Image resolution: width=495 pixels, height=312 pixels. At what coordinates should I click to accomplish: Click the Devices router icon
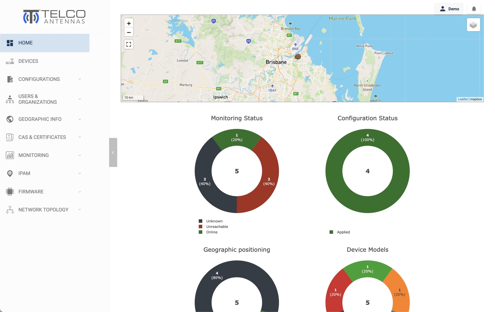[10, 61]
